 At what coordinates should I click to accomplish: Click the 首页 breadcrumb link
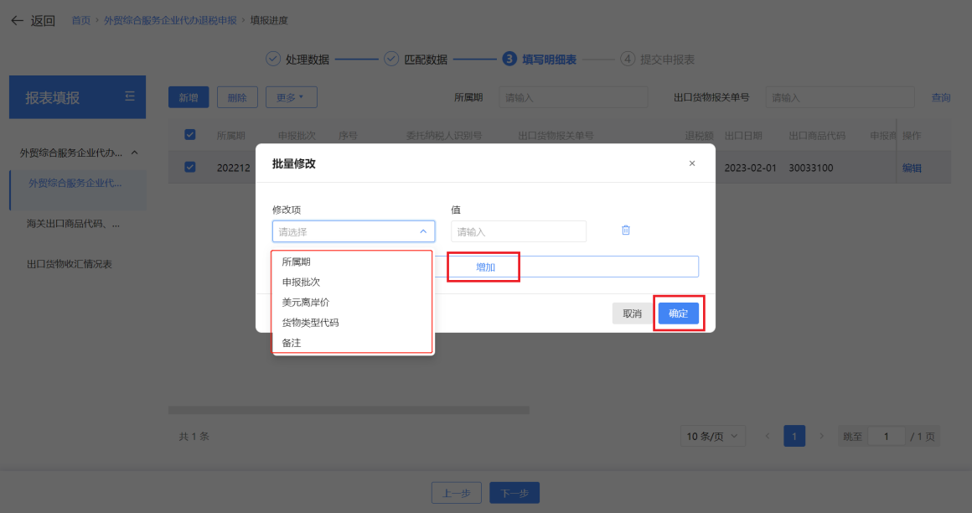(80, 20)
